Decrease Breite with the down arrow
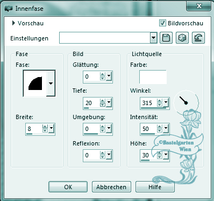This screenshot has width=214, height=201. click(45, 130)
